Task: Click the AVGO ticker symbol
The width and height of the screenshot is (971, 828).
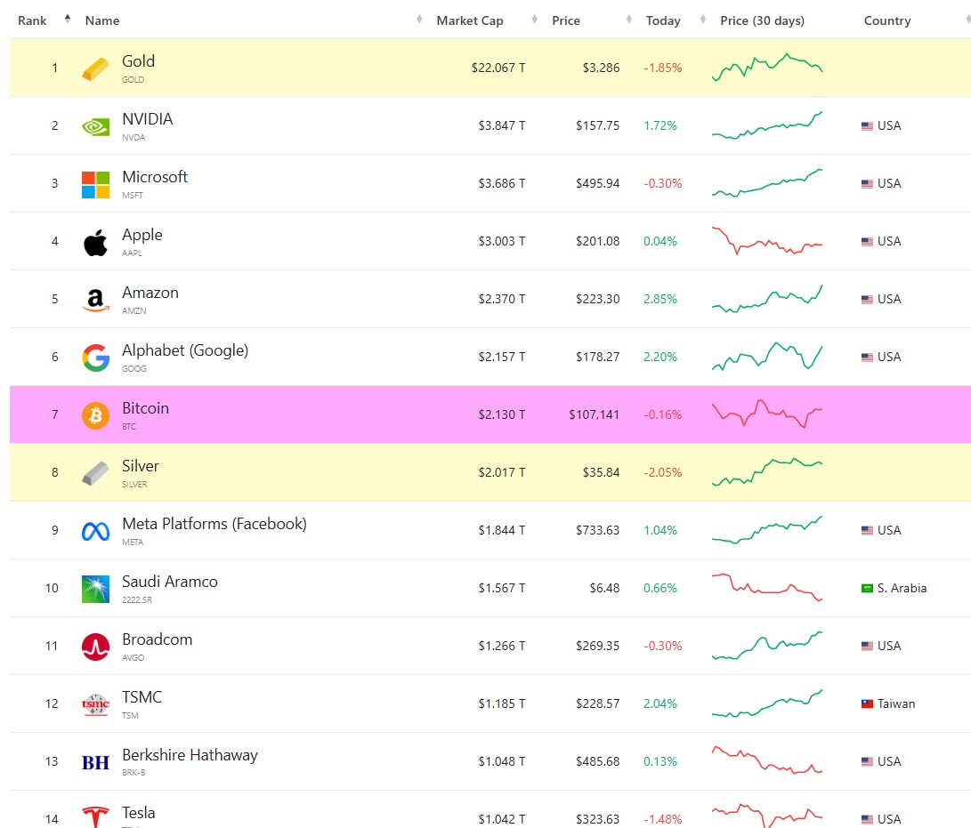Action: pos(134,658)
